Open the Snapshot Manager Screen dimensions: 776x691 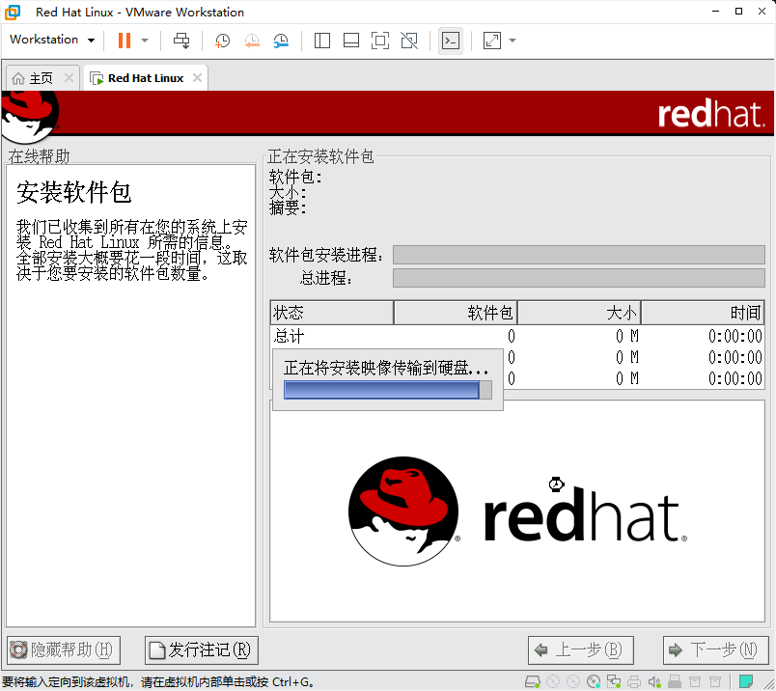tap(280, 40)
